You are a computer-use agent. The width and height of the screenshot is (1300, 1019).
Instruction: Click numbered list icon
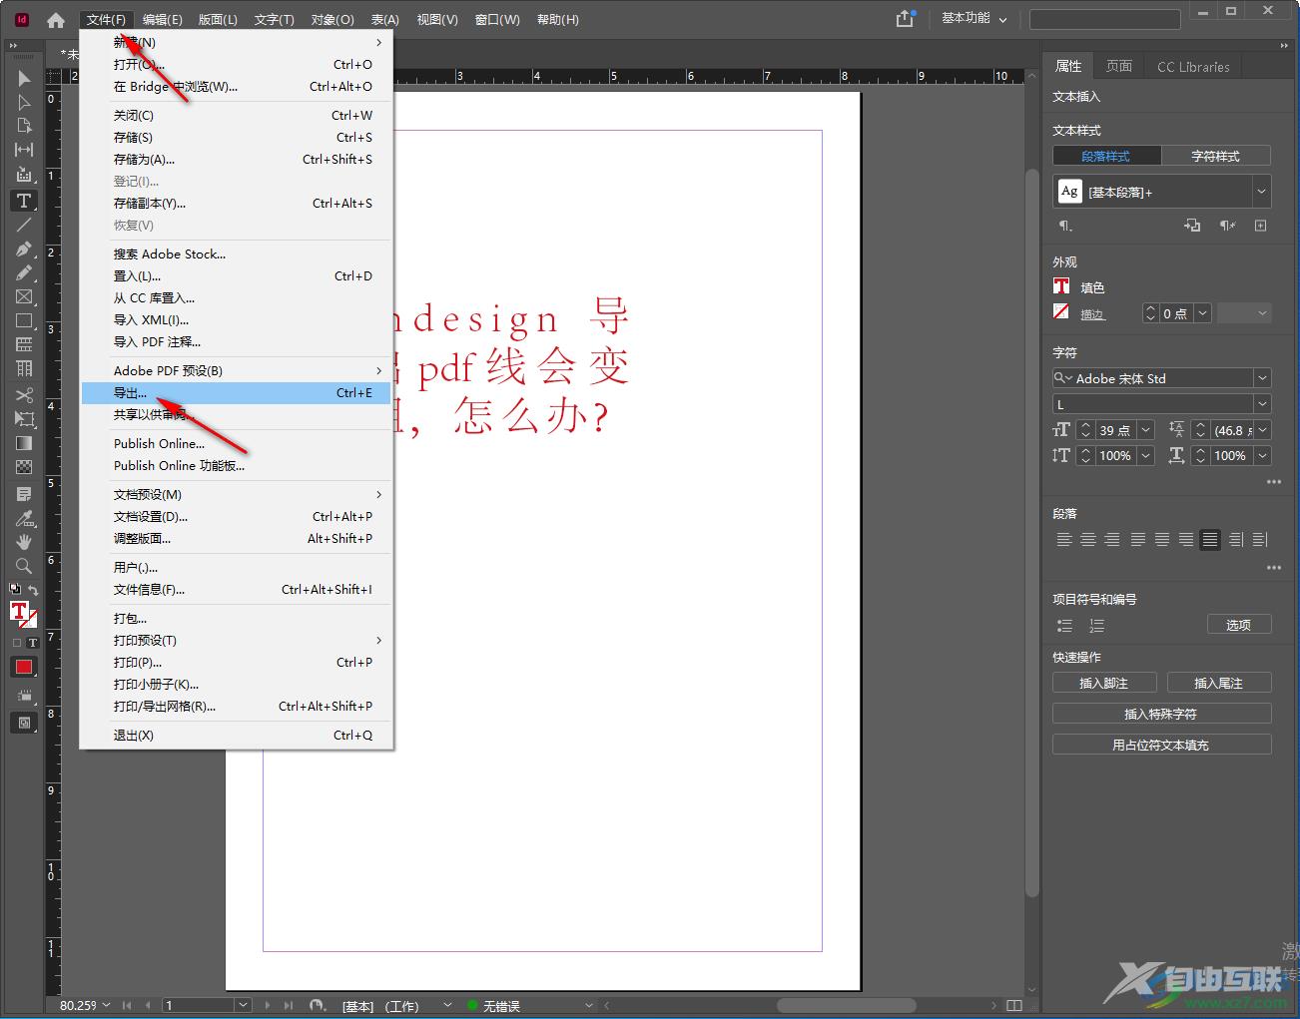point(1096,626)
